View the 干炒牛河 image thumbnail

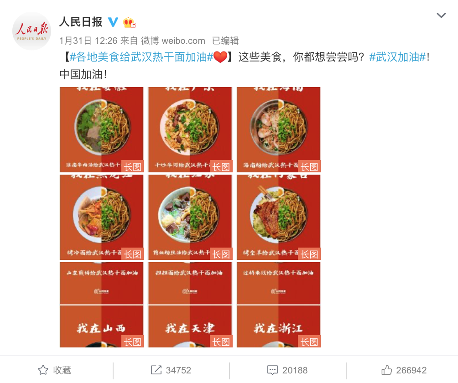190,129
